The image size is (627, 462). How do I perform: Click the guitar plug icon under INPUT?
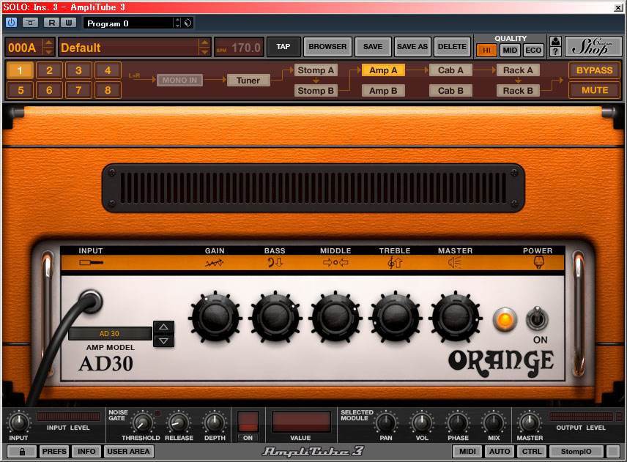click(x=91, y=263)
